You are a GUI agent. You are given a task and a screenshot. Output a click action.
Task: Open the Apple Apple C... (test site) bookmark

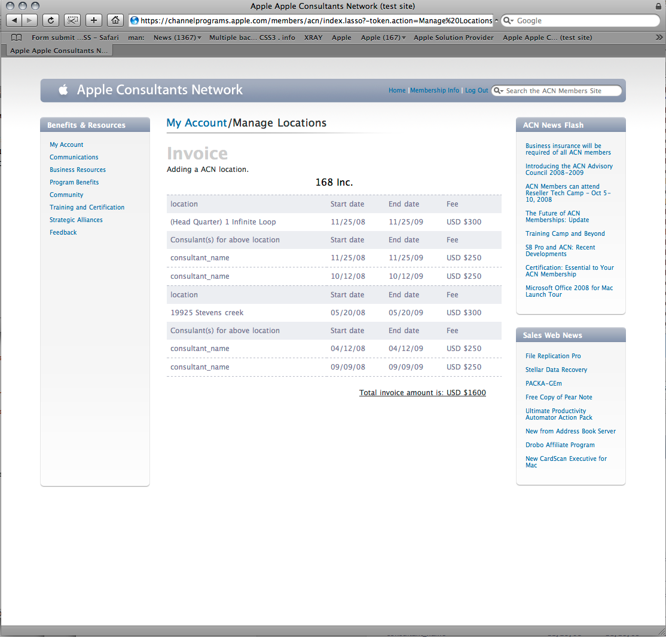(x=547, y=38)
